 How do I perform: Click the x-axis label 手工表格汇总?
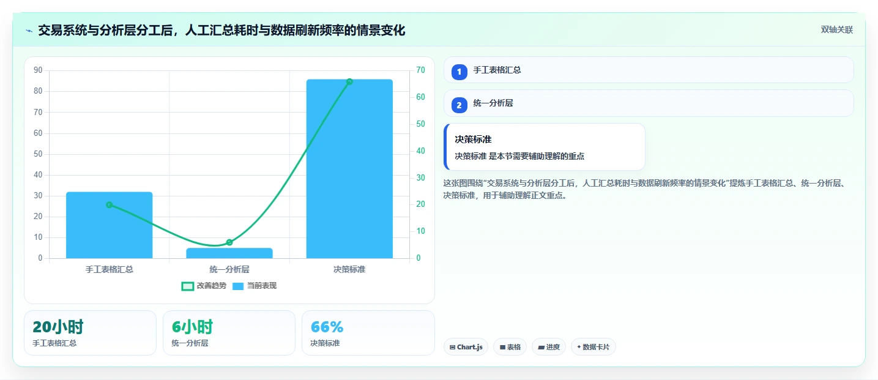click(110, 269)
